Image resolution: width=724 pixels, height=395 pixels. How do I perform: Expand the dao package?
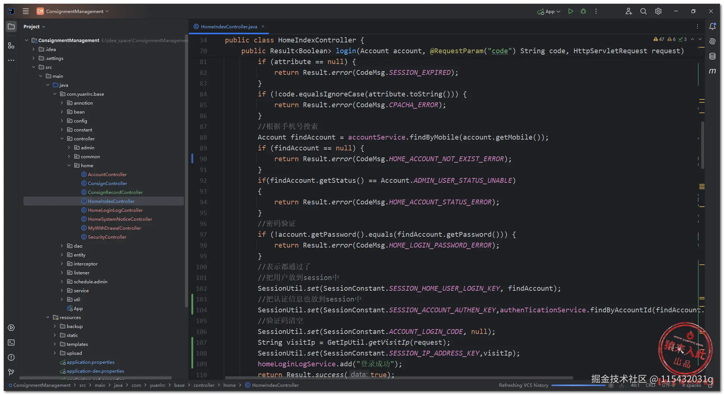pos(62,246)
